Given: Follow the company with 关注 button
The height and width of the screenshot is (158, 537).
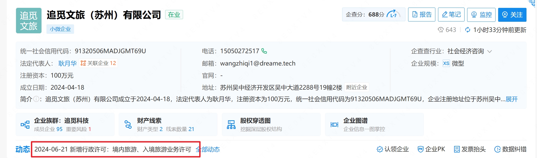Looking at the screenshot, I should [x=512, y=14].
